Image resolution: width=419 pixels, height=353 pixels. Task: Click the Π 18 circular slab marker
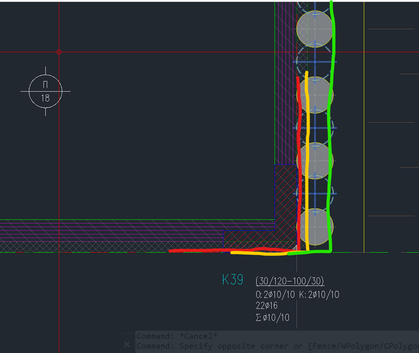click(46, 91)
